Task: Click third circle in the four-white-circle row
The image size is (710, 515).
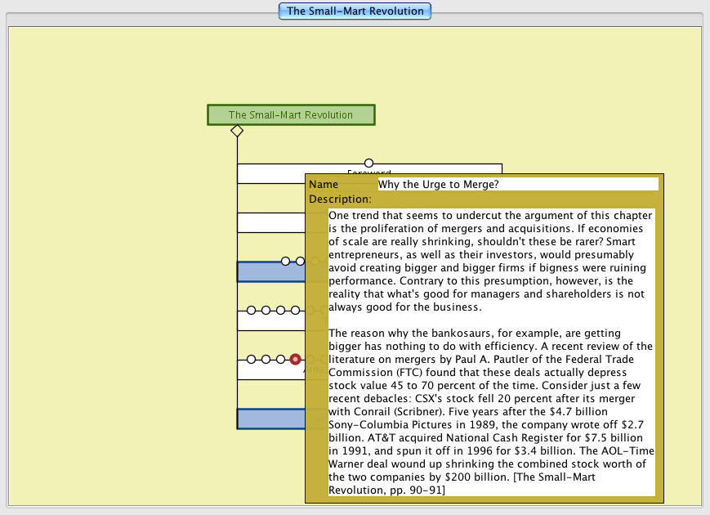Action: click(x=280, y=311)
